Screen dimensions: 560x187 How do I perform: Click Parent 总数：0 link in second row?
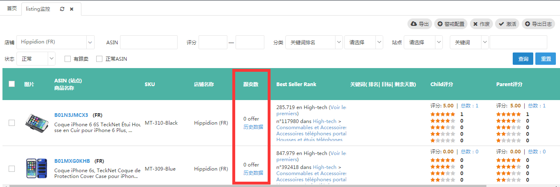point(537,152)
